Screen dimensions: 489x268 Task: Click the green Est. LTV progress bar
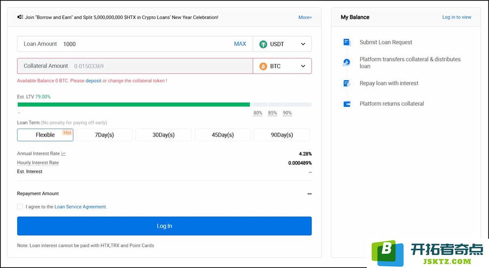tap(134, 104)
